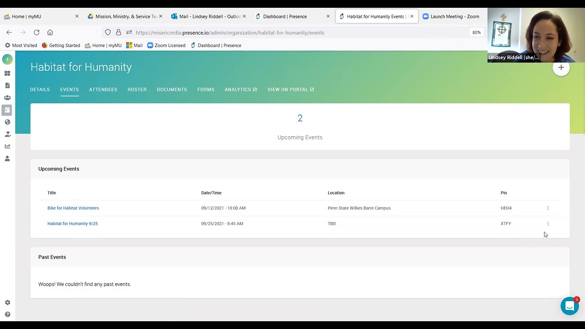Open the Mail bookmark
Screen dimensions: 585x329
click(134, 45)
